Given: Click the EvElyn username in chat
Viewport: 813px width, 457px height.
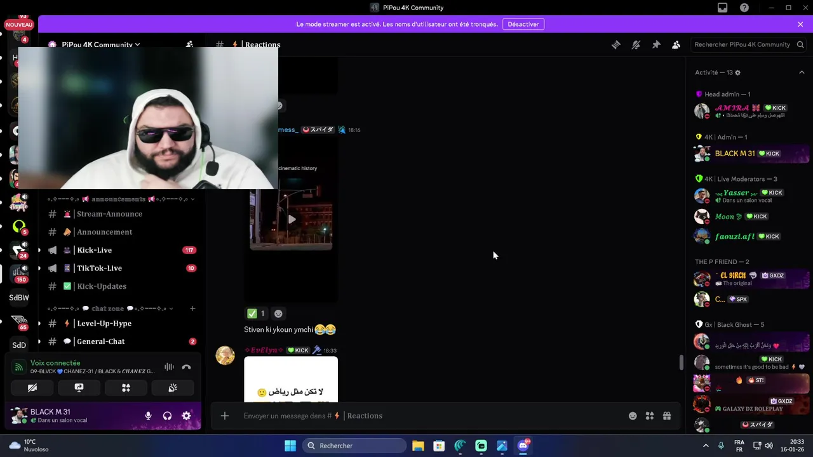Looking at the screenshot, I should [x=263, y=350].
